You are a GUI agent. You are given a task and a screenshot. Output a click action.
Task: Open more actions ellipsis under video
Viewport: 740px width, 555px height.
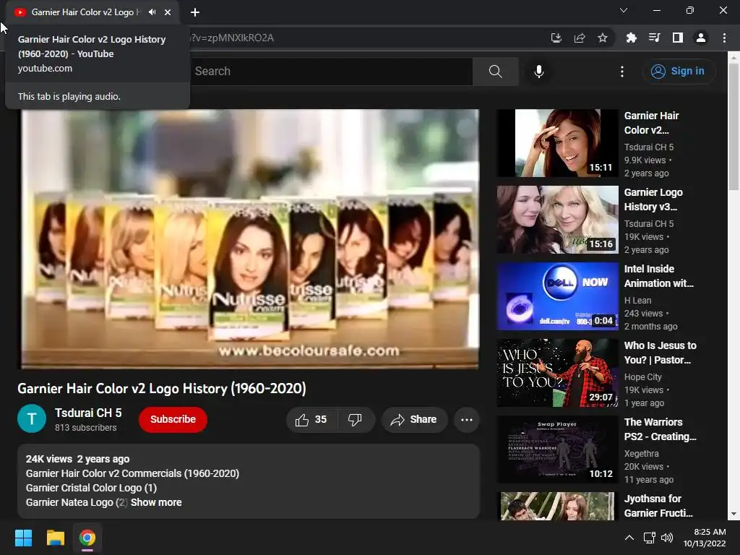click(467, 420)
